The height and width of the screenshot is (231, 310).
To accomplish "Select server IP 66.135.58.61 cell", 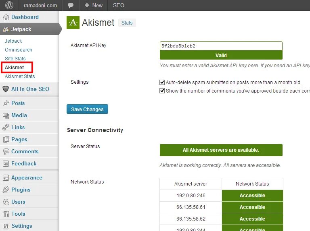I will tap(191, 207).
